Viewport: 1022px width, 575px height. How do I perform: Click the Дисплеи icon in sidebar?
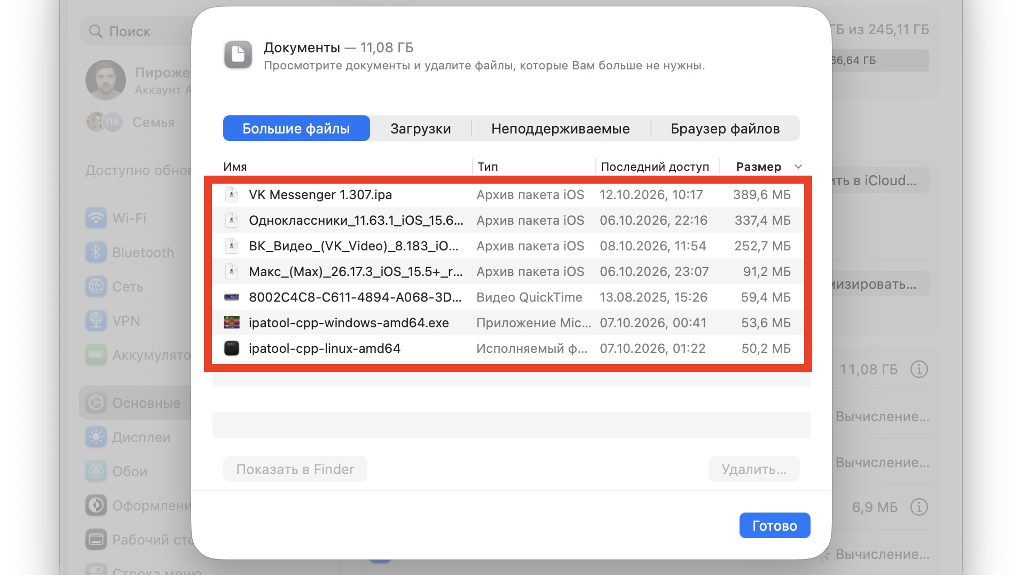96,437
